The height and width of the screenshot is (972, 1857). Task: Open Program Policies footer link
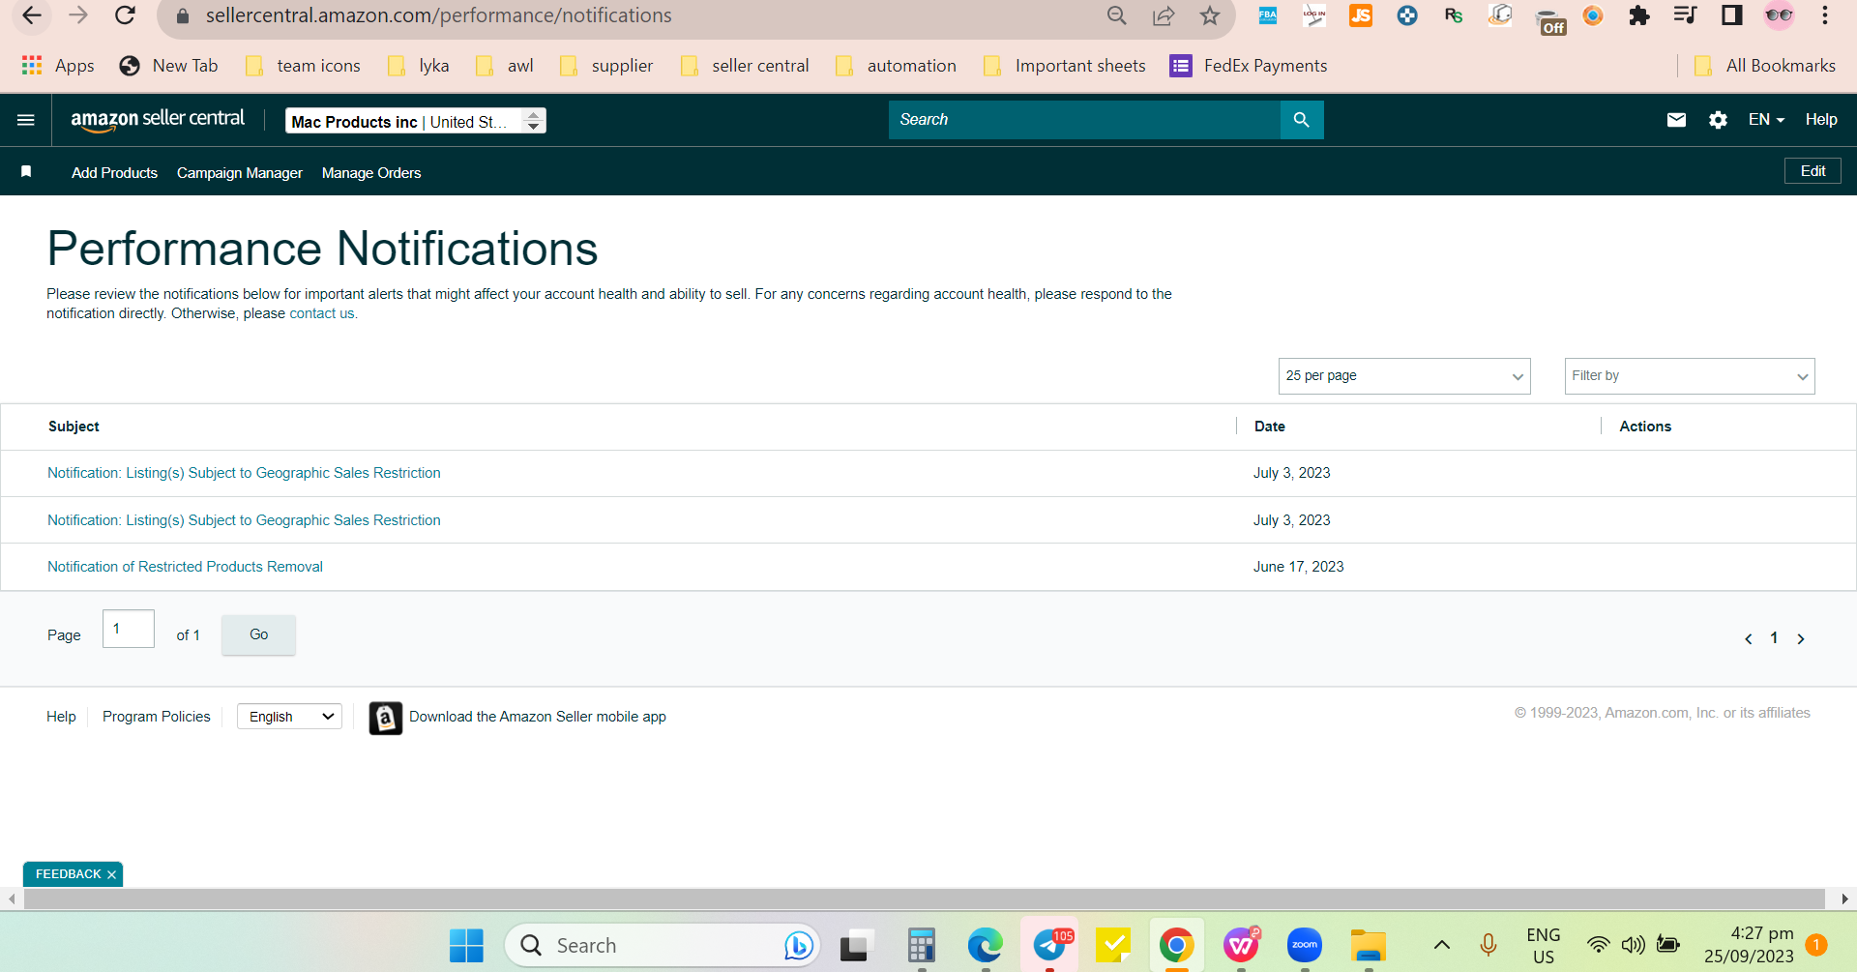[156, 717]
